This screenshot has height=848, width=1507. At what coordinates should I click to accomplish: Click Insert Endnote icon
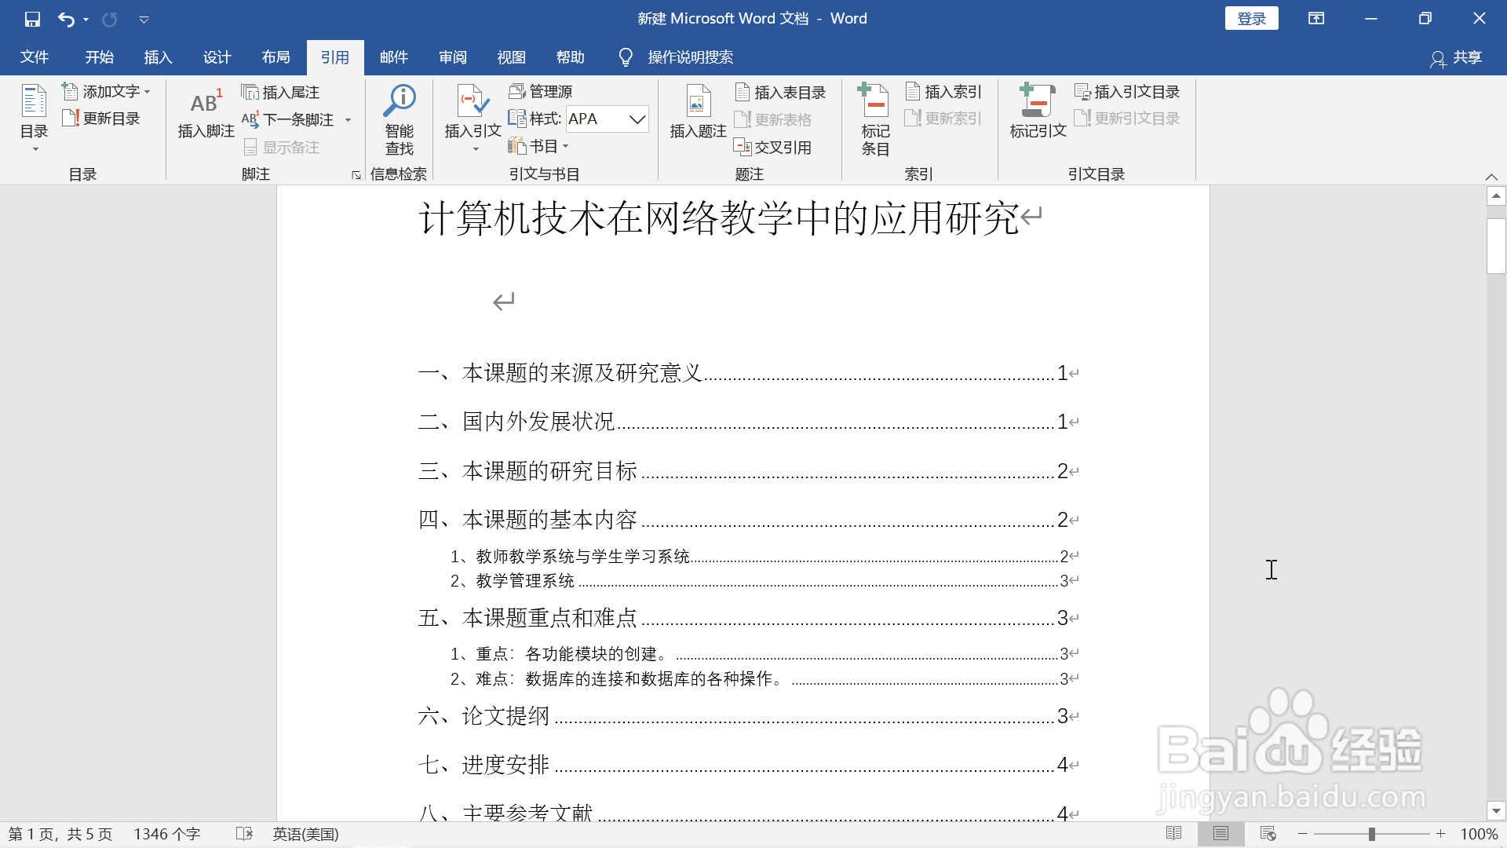250,93
